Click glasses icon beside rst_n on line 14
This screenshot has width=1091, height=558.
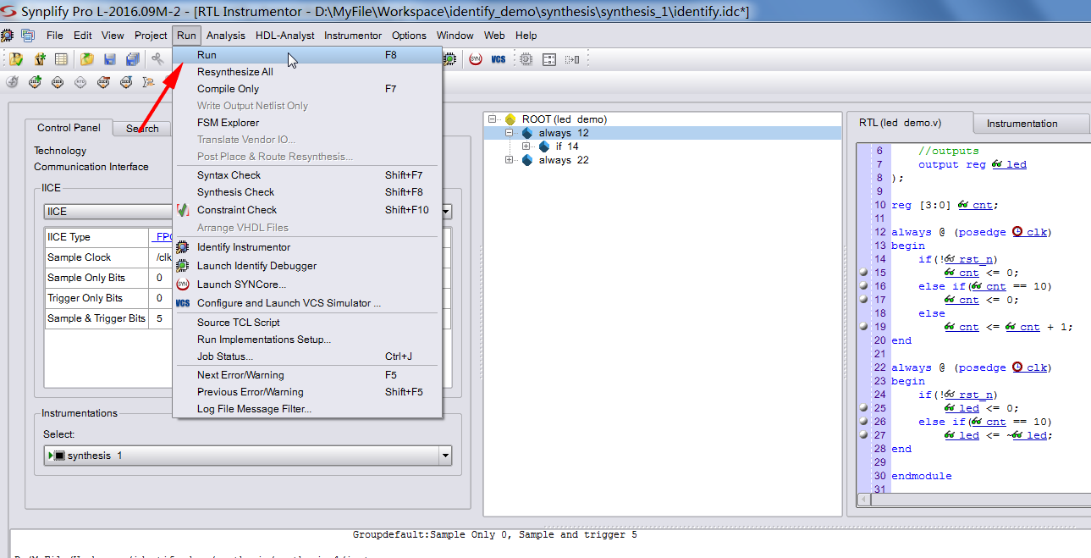tap(950, 259)
